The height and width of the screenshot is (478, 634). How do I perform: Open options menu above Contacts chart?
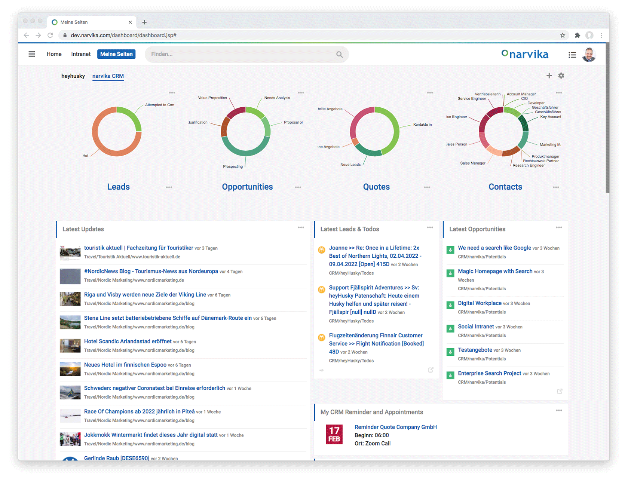[559, 93]
